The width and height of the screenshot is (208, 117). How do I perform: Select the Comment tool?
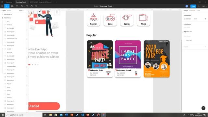pos(36,6)
